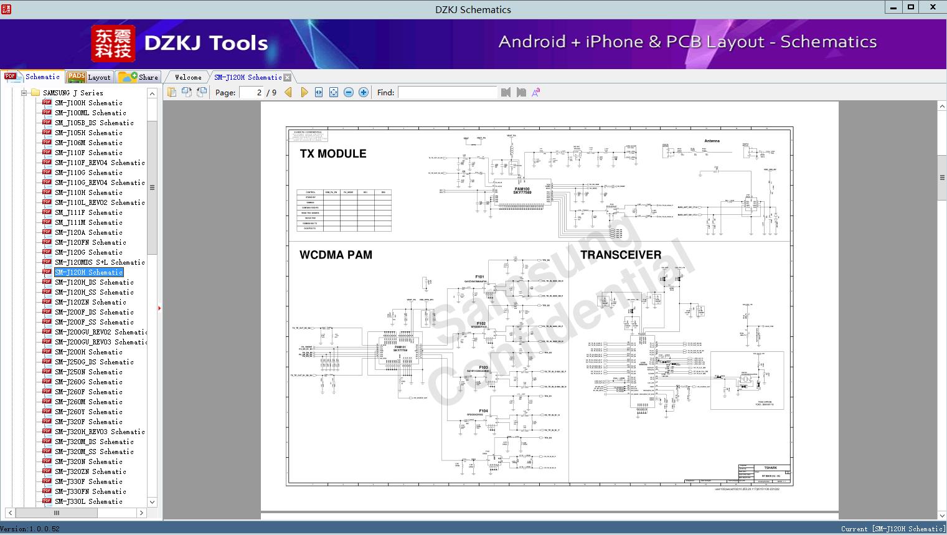Open the Share tab
The width and height of the screenshot is (947, 535).
(x=139, y=77)
